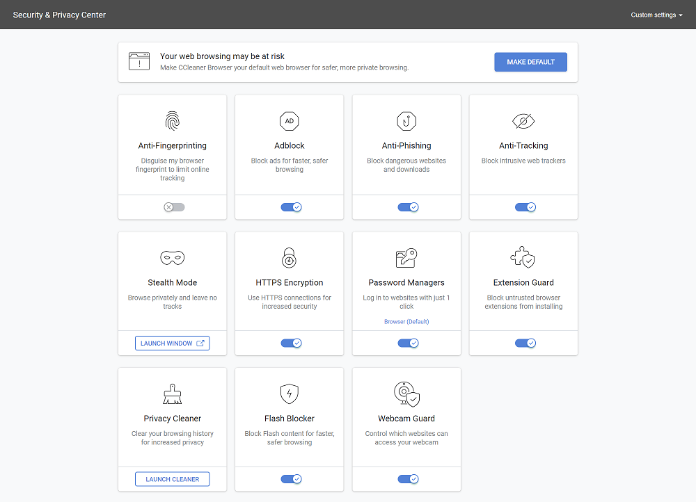The height and width of the screenshot is (502, 696).
Task: Click 'Clear your browsing history' description
Action: [172, 438]
